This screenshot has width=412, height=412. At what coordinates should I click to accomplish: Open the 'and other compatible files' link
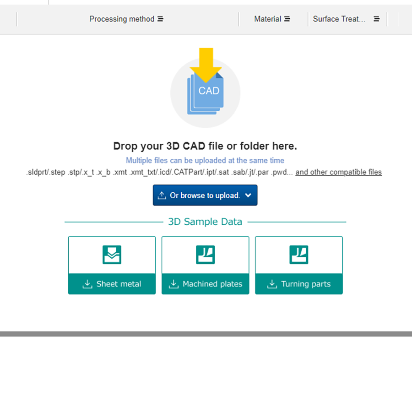[x=338, y=173]
